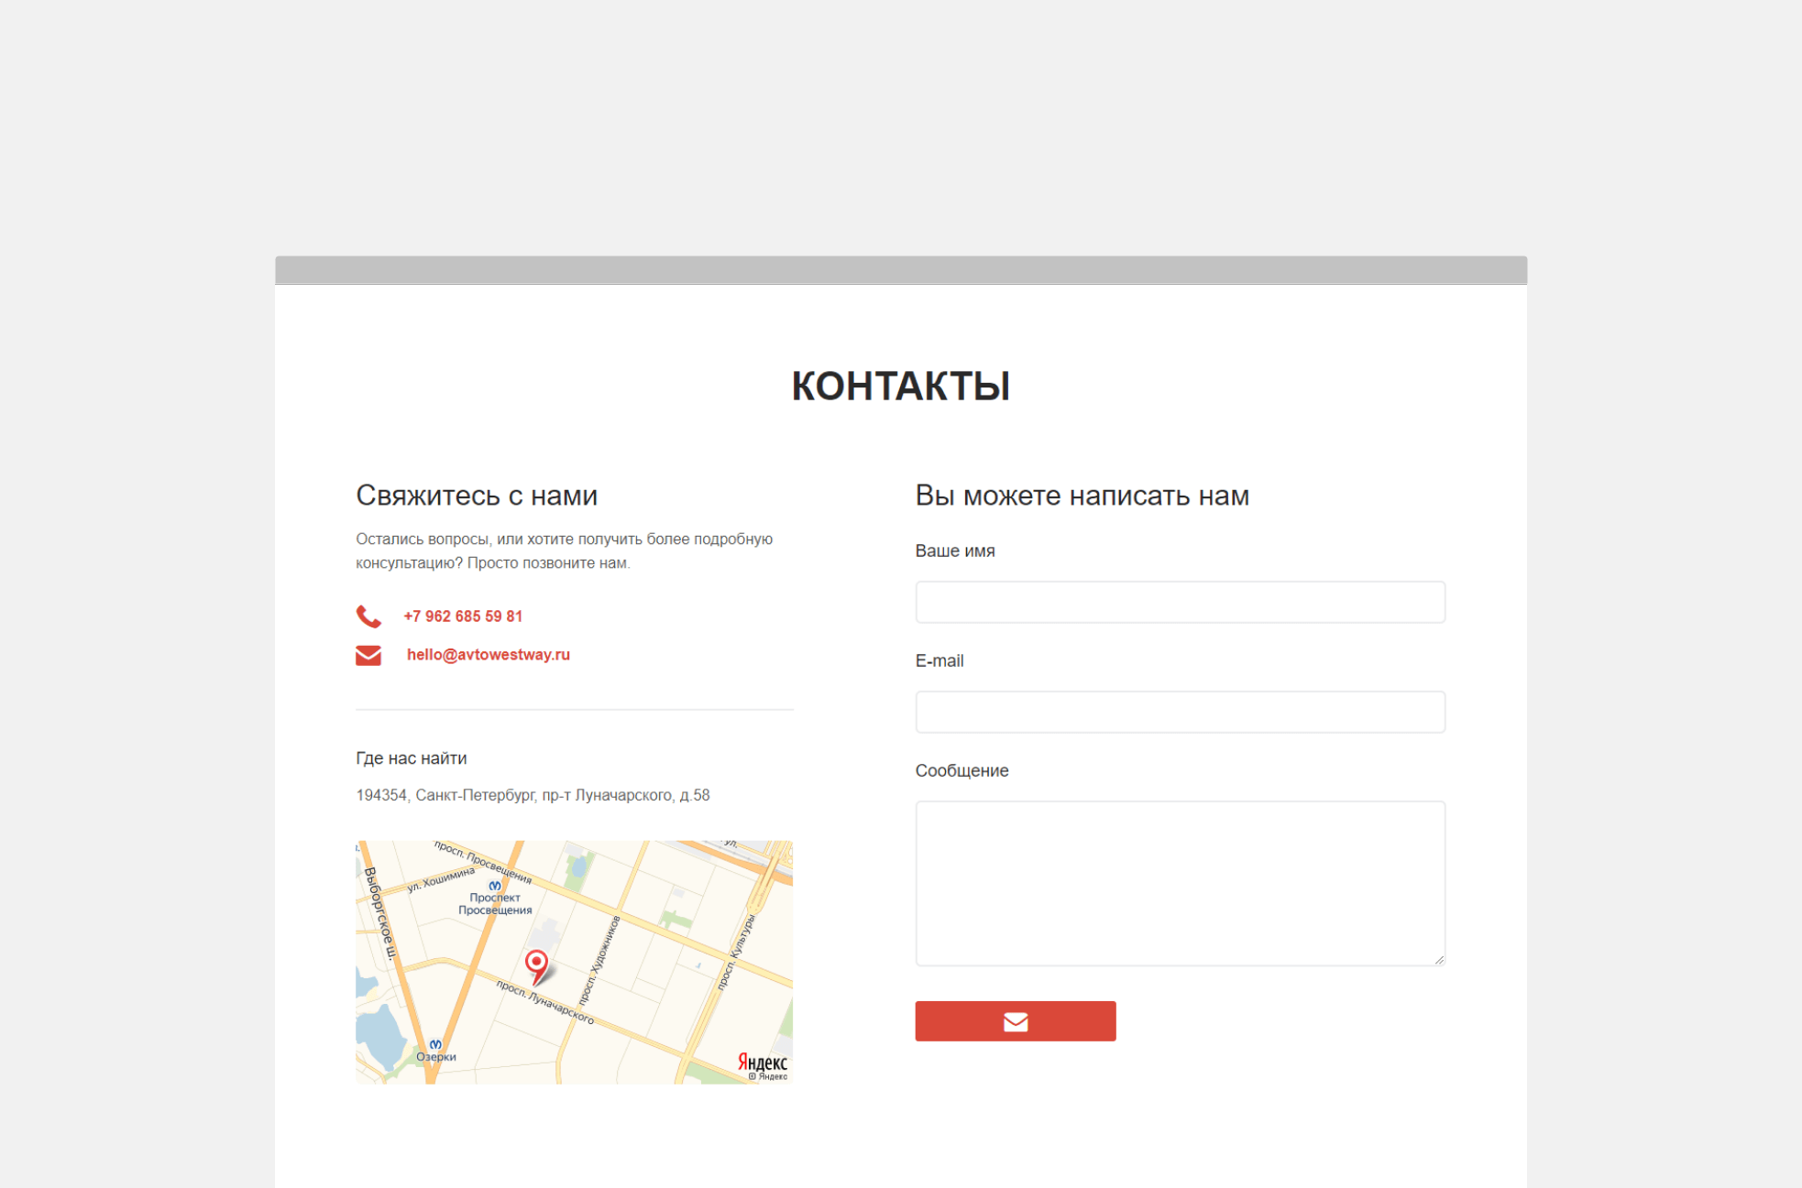Click the Yandex logo on the map

(762, 1063)
